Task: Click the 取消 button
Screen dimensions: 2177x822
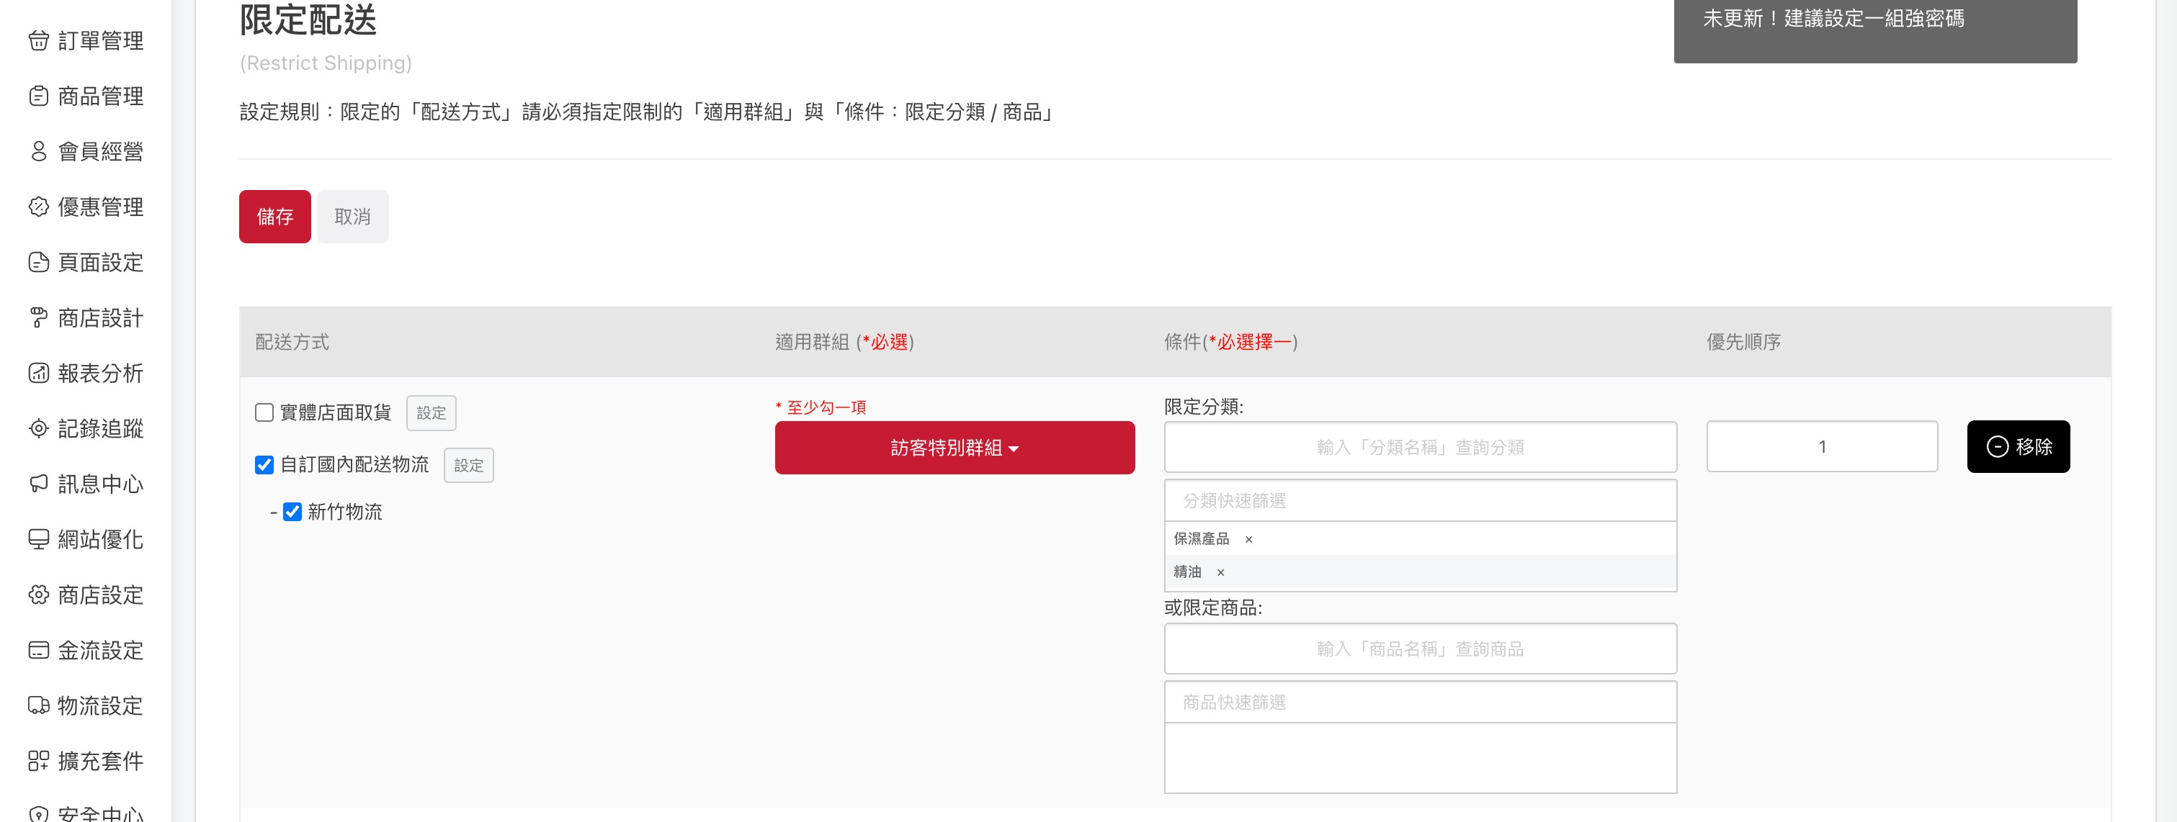Action: pyautogui.click(x=352, y=217)
